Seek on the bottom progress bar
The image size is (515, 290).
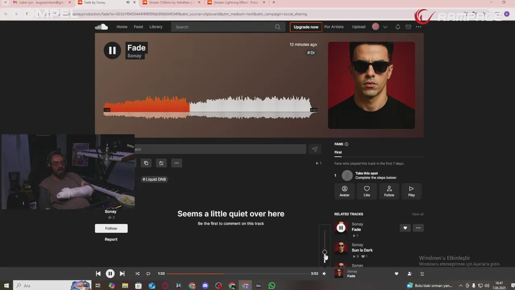click(x=238, y=273)
